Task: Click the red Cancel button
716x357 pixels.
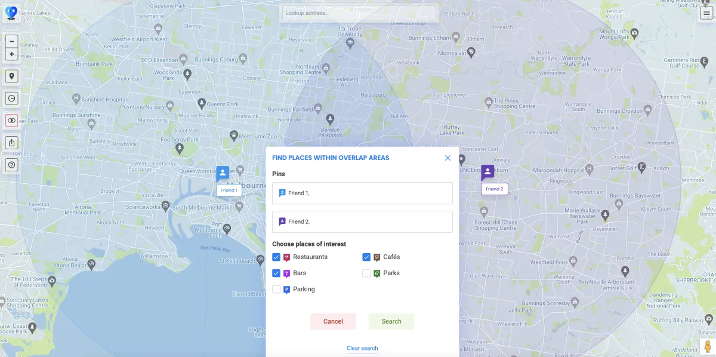Action: pyautogui.click(x=333, y=321)
